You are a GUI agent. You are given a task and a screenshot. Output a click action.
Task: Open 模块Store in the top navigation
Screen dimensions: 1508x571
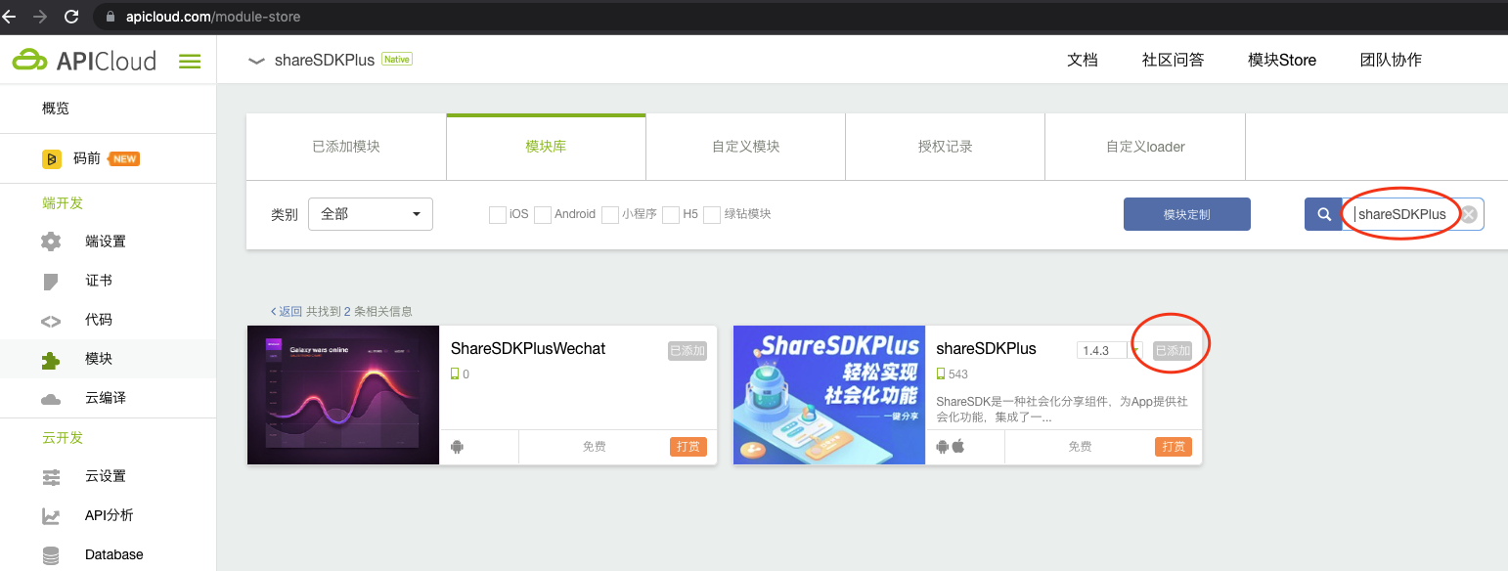[1282, 60]
